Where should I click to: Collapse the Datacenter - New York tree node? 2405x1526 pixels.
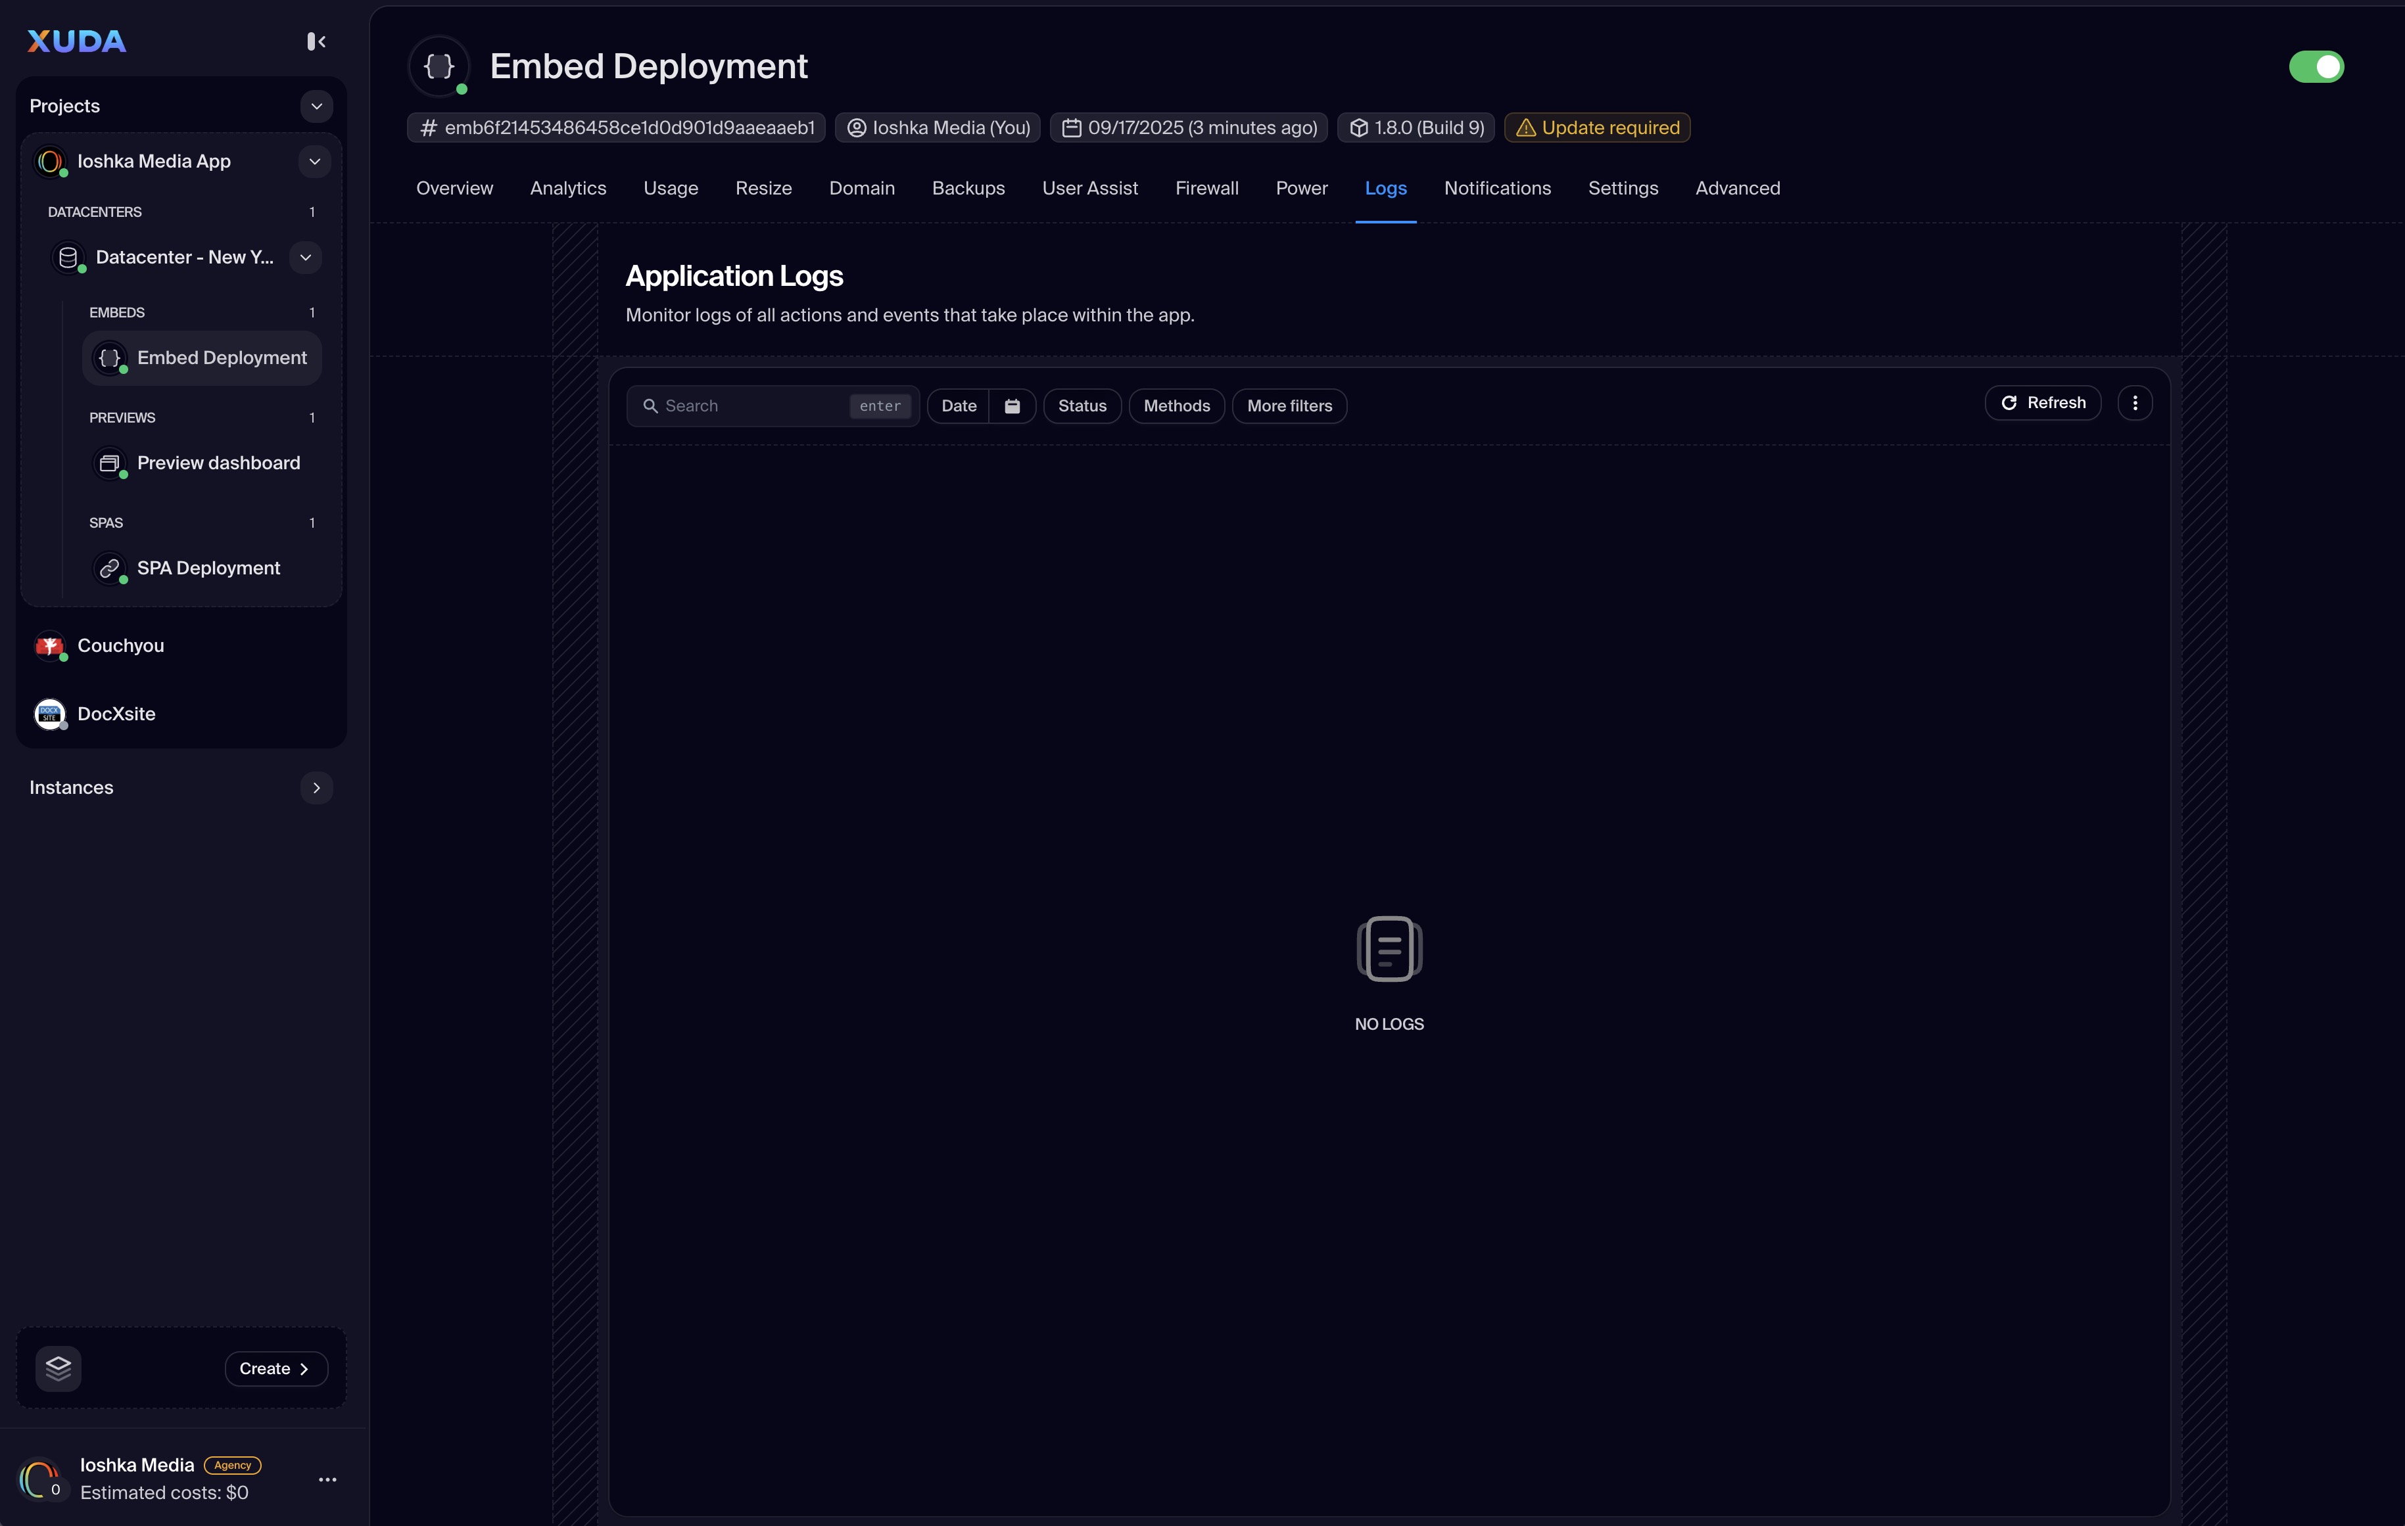[x=304, y=258]
